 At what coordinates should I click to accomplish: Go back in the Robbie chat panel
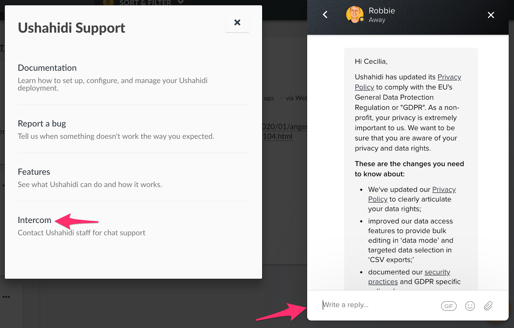coord(325,15)
